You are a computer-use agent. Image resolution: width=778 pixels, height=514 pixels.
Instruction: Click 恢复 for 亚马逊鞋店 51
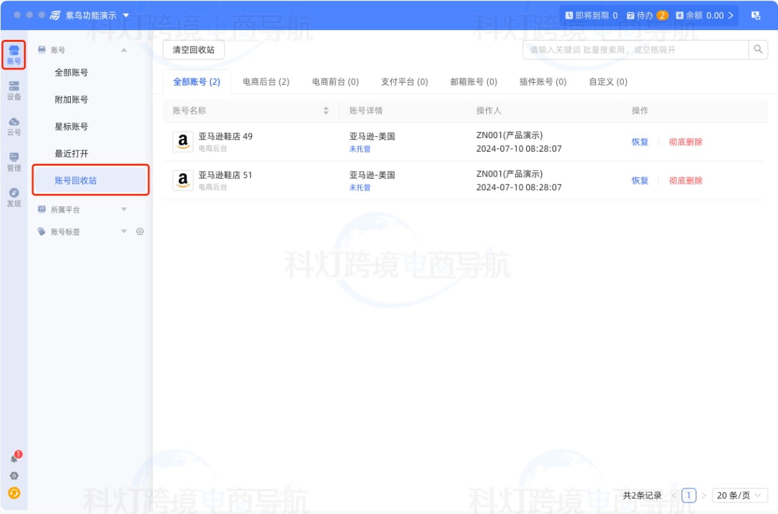[639, 181]
